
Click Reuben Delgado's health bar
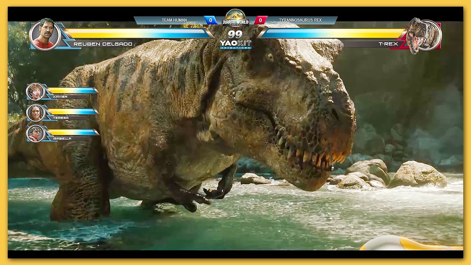[138, 33]
